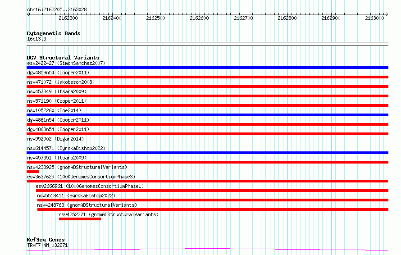Click the short red nsv4238925 bar
Screen dimensions: 401x255
tap(33, 172)
